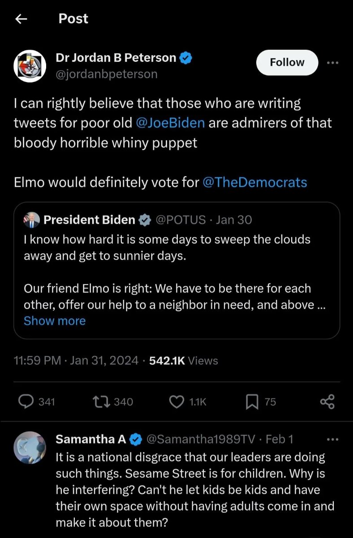Open Samantha A's profile avatar

(x=30, y=447)
